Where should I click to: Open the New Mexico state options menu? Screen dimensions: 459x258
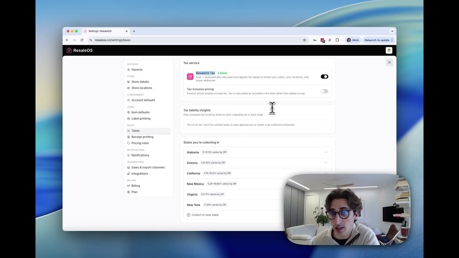click(326, 183)
